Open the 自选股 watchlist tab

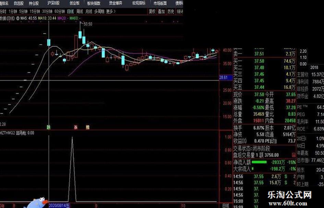(19, 3)
